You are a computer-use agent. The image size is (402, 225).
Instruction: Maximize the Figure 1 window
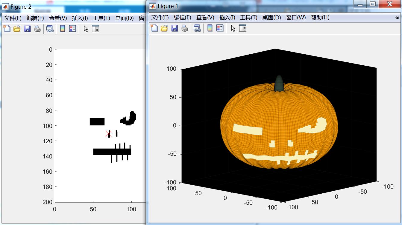[x=373, y=4]
